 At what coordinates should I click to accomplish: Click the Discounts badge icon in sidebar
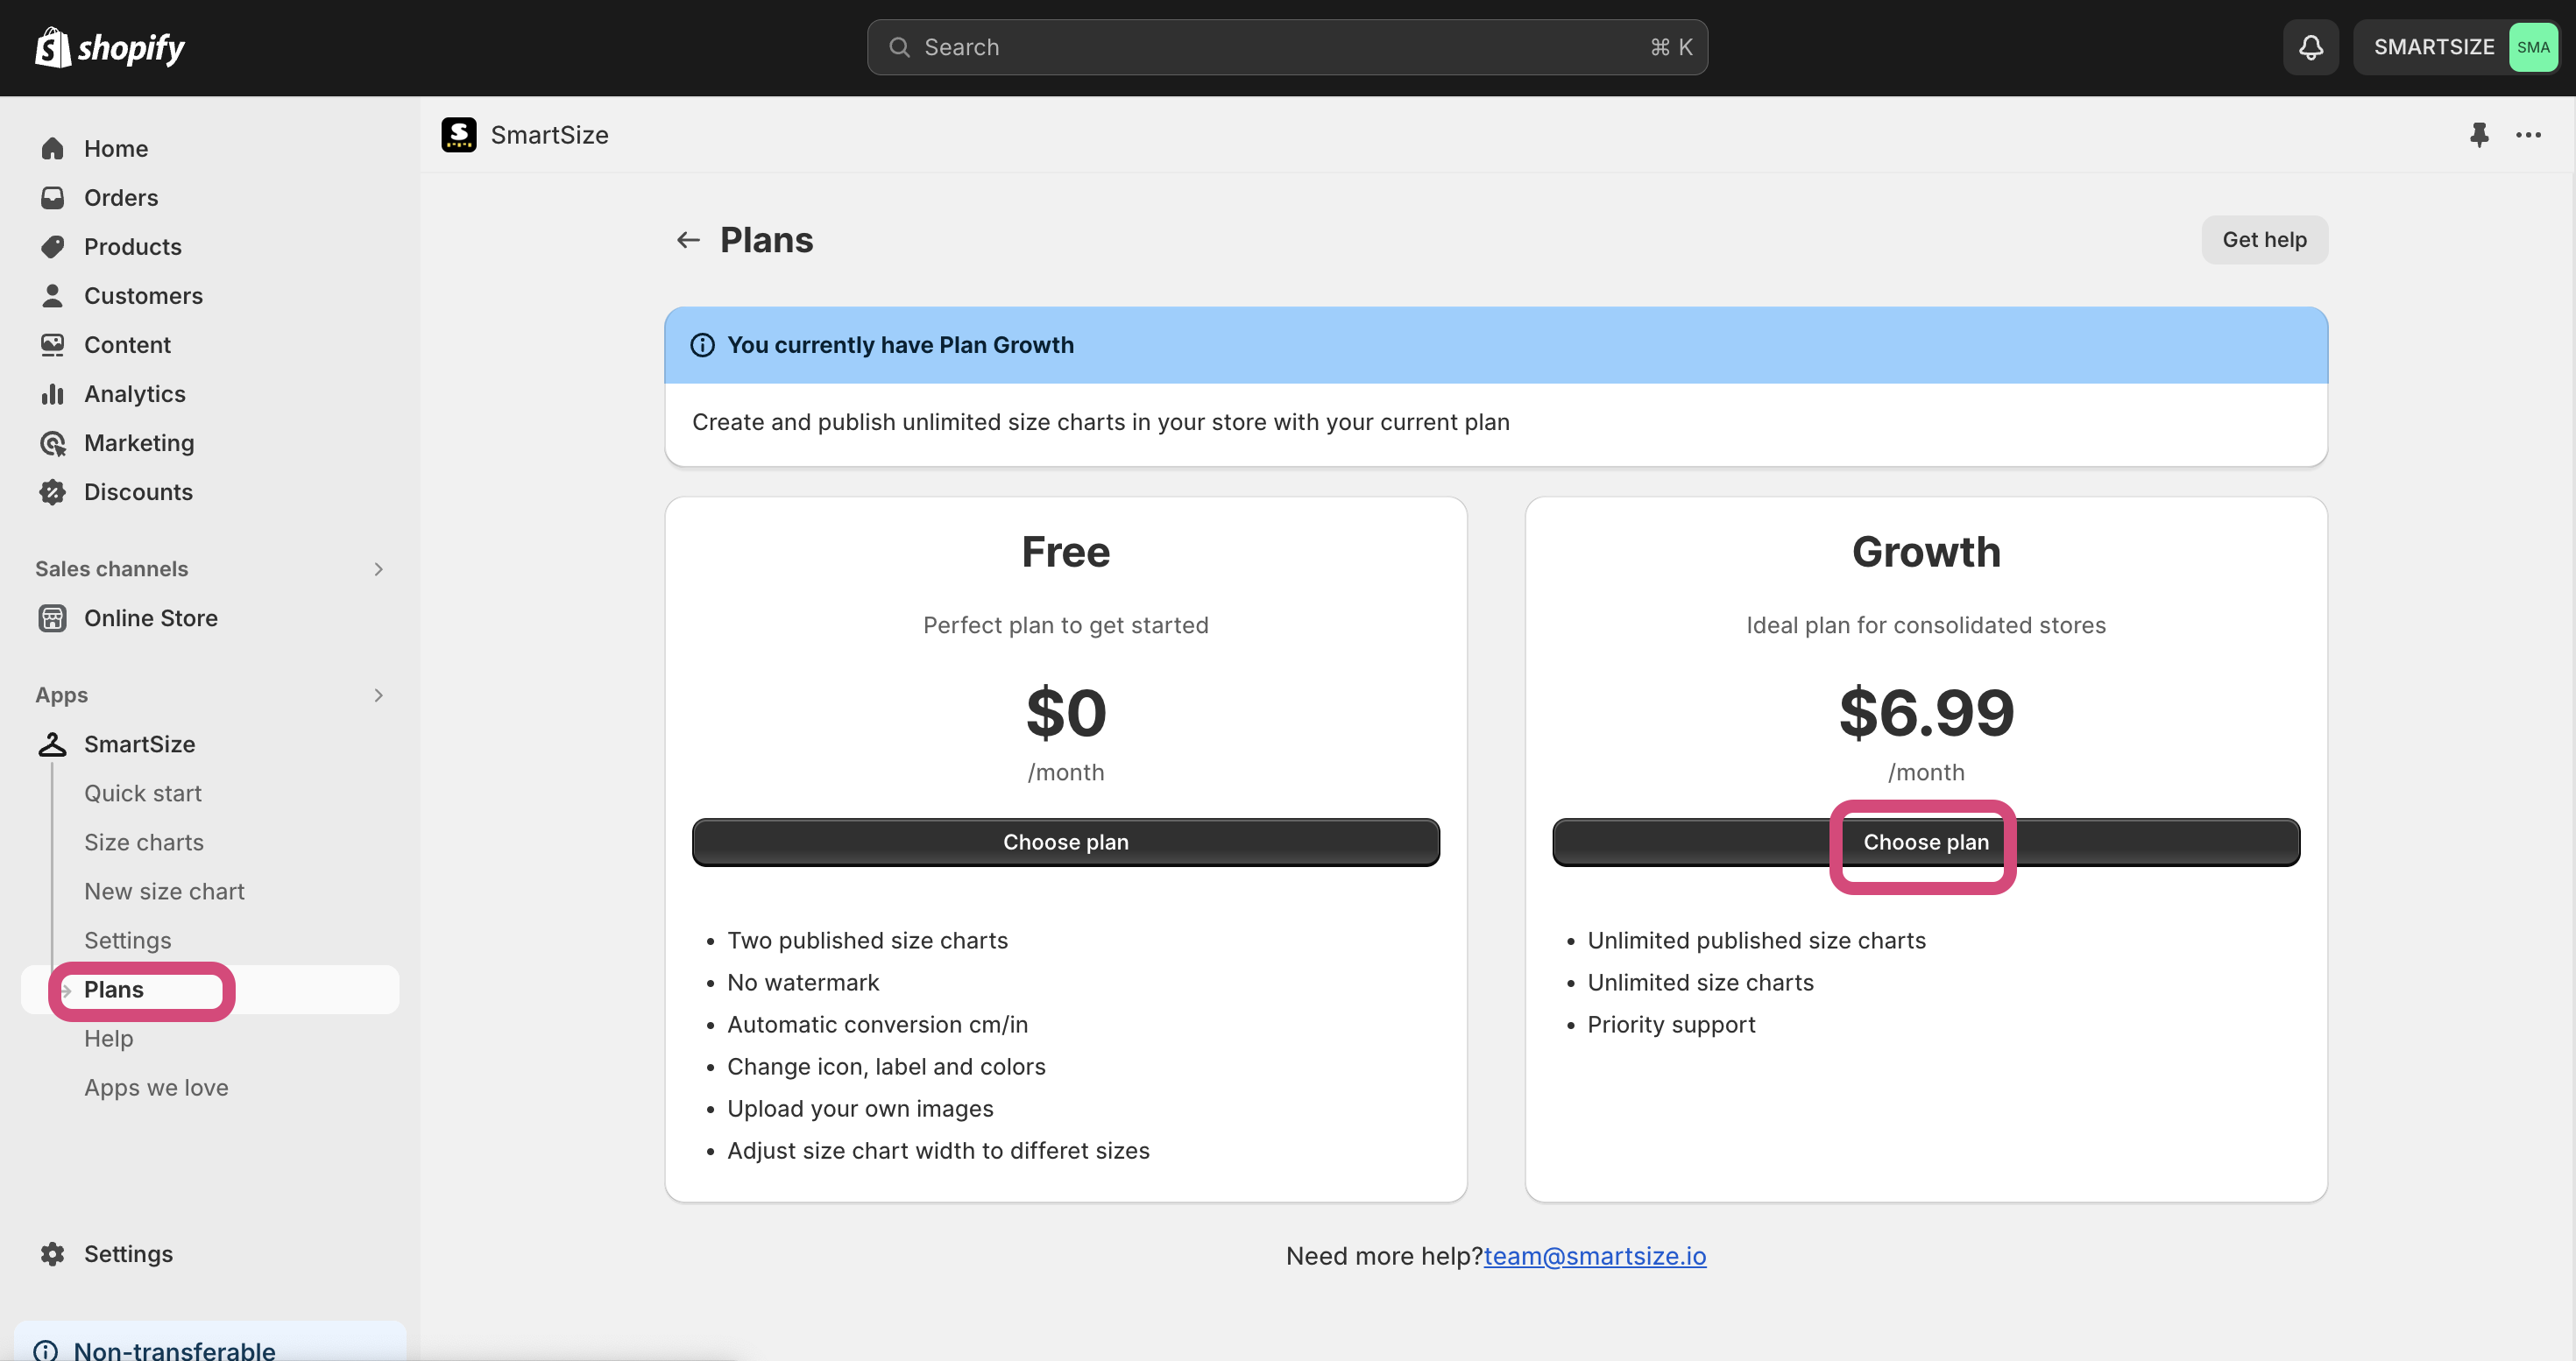tap(52, 491)
